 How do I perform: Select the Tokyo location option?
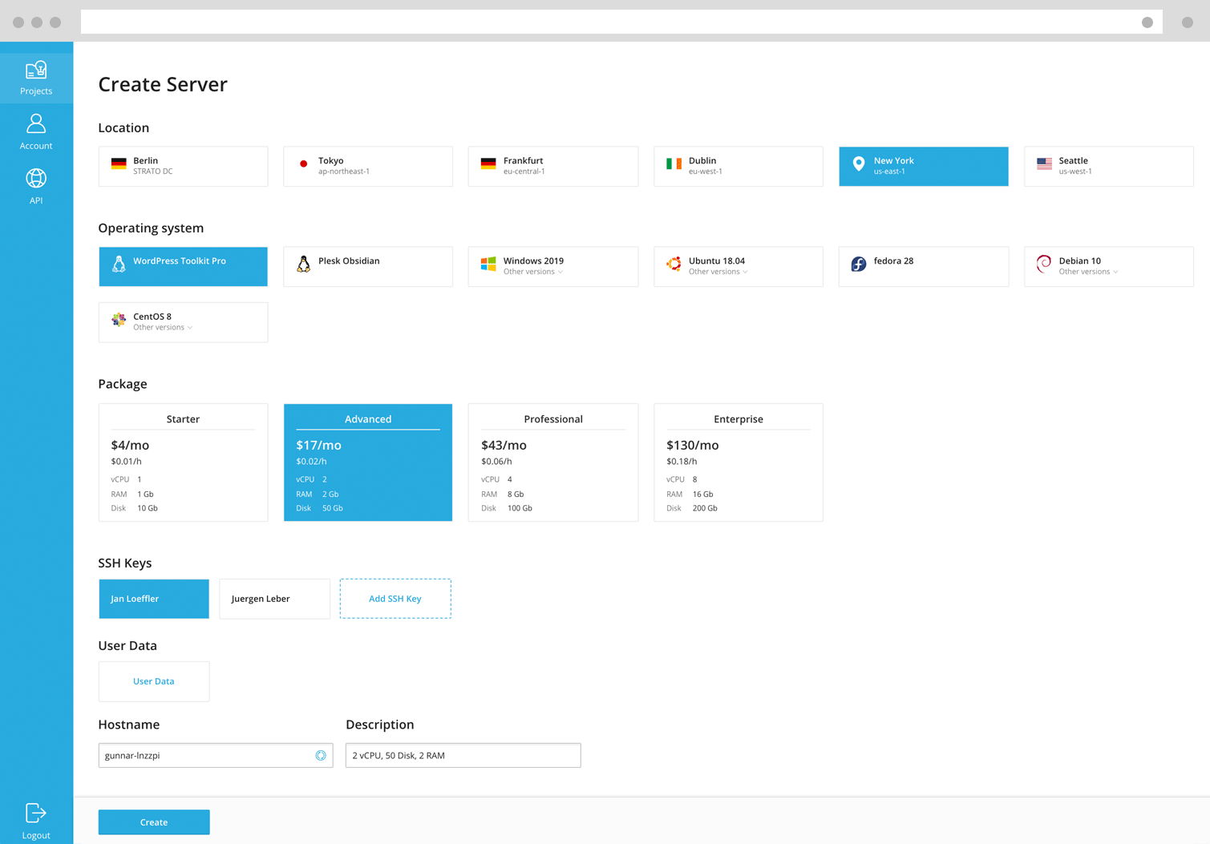tap(367, 166)
